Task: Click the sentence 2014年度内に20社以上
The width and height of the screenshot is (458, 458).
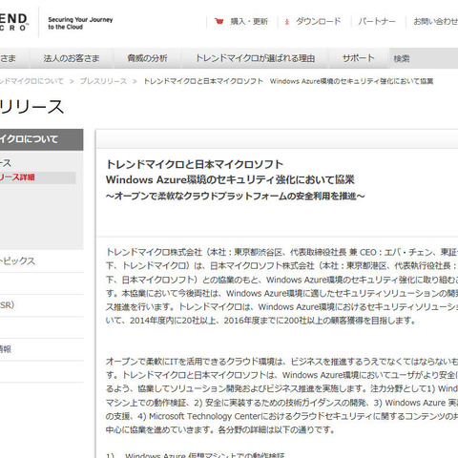Action: click(174, 321)
